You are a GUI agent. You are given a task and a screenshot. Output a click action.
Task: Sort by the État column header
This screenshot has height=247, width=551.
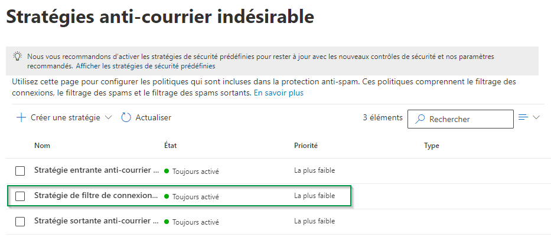point(171,146)
